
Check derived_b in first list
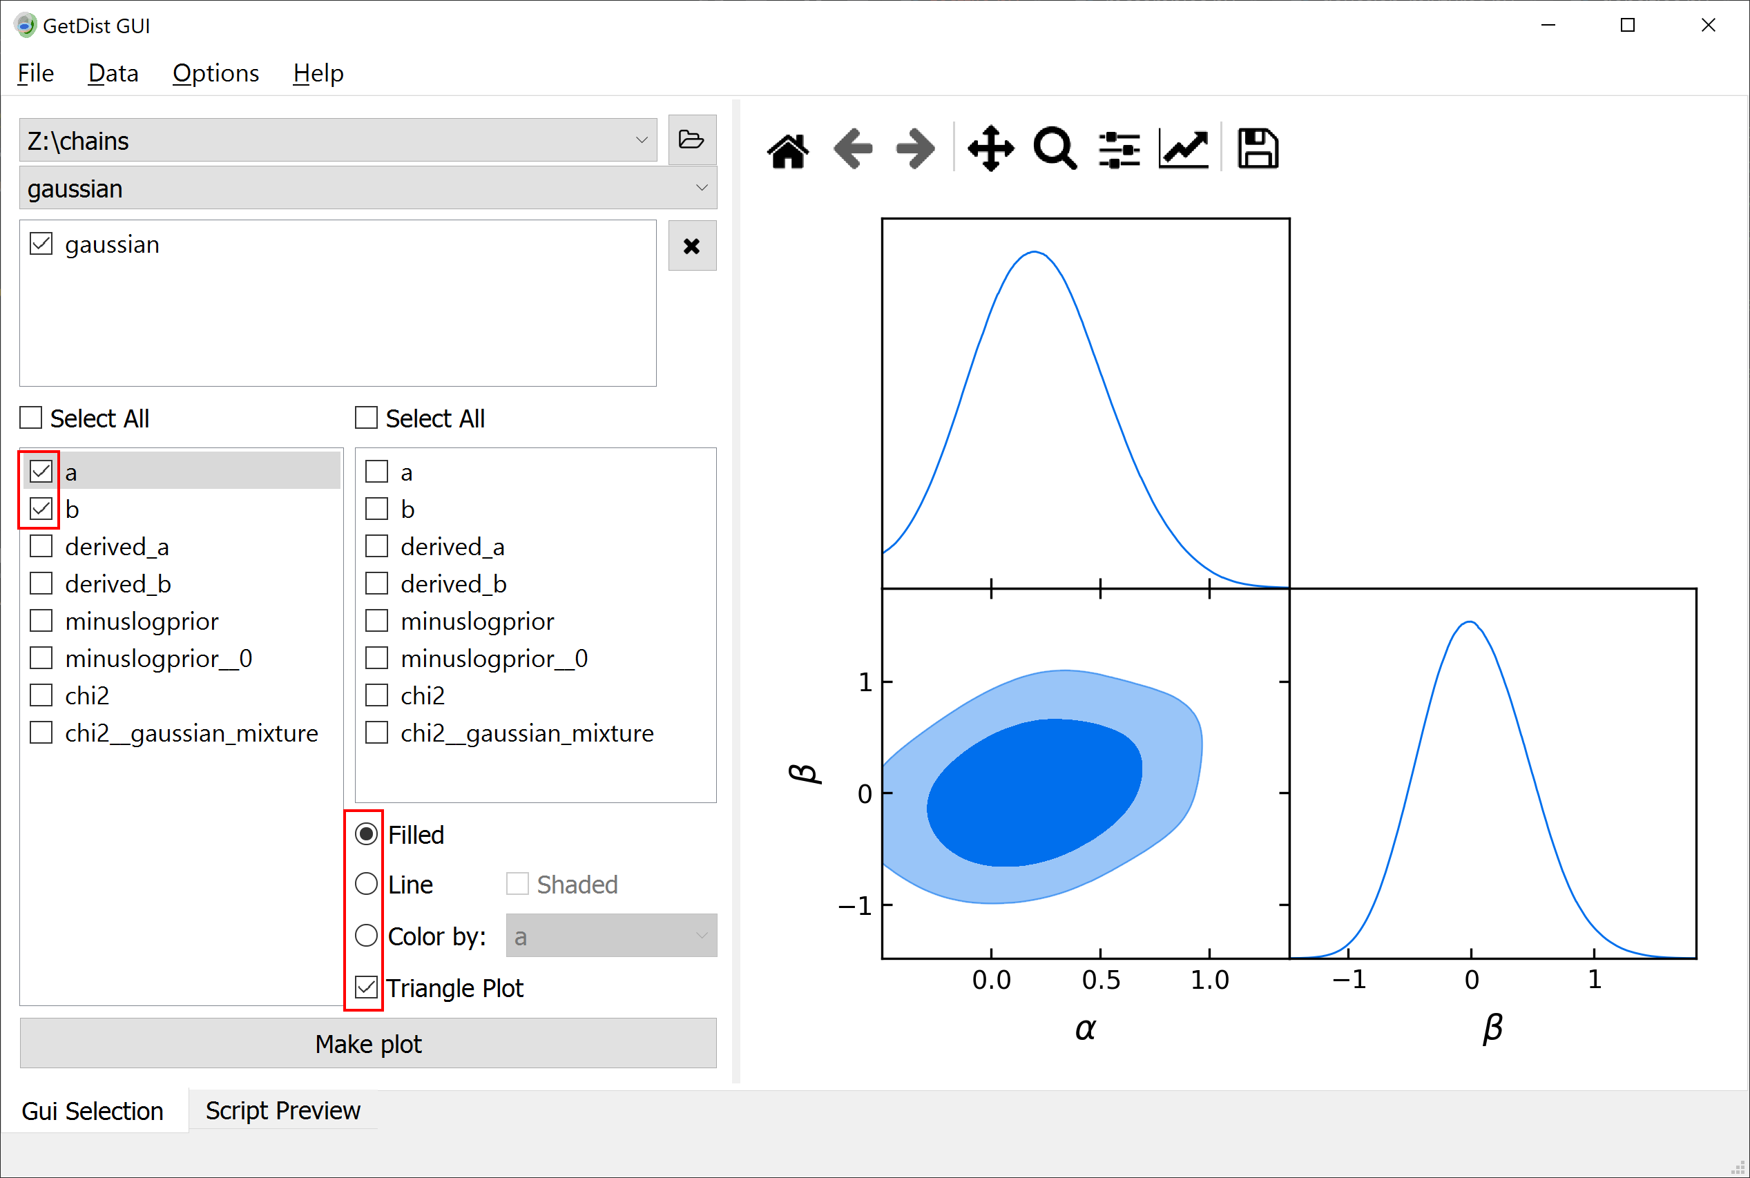(41, 583)
